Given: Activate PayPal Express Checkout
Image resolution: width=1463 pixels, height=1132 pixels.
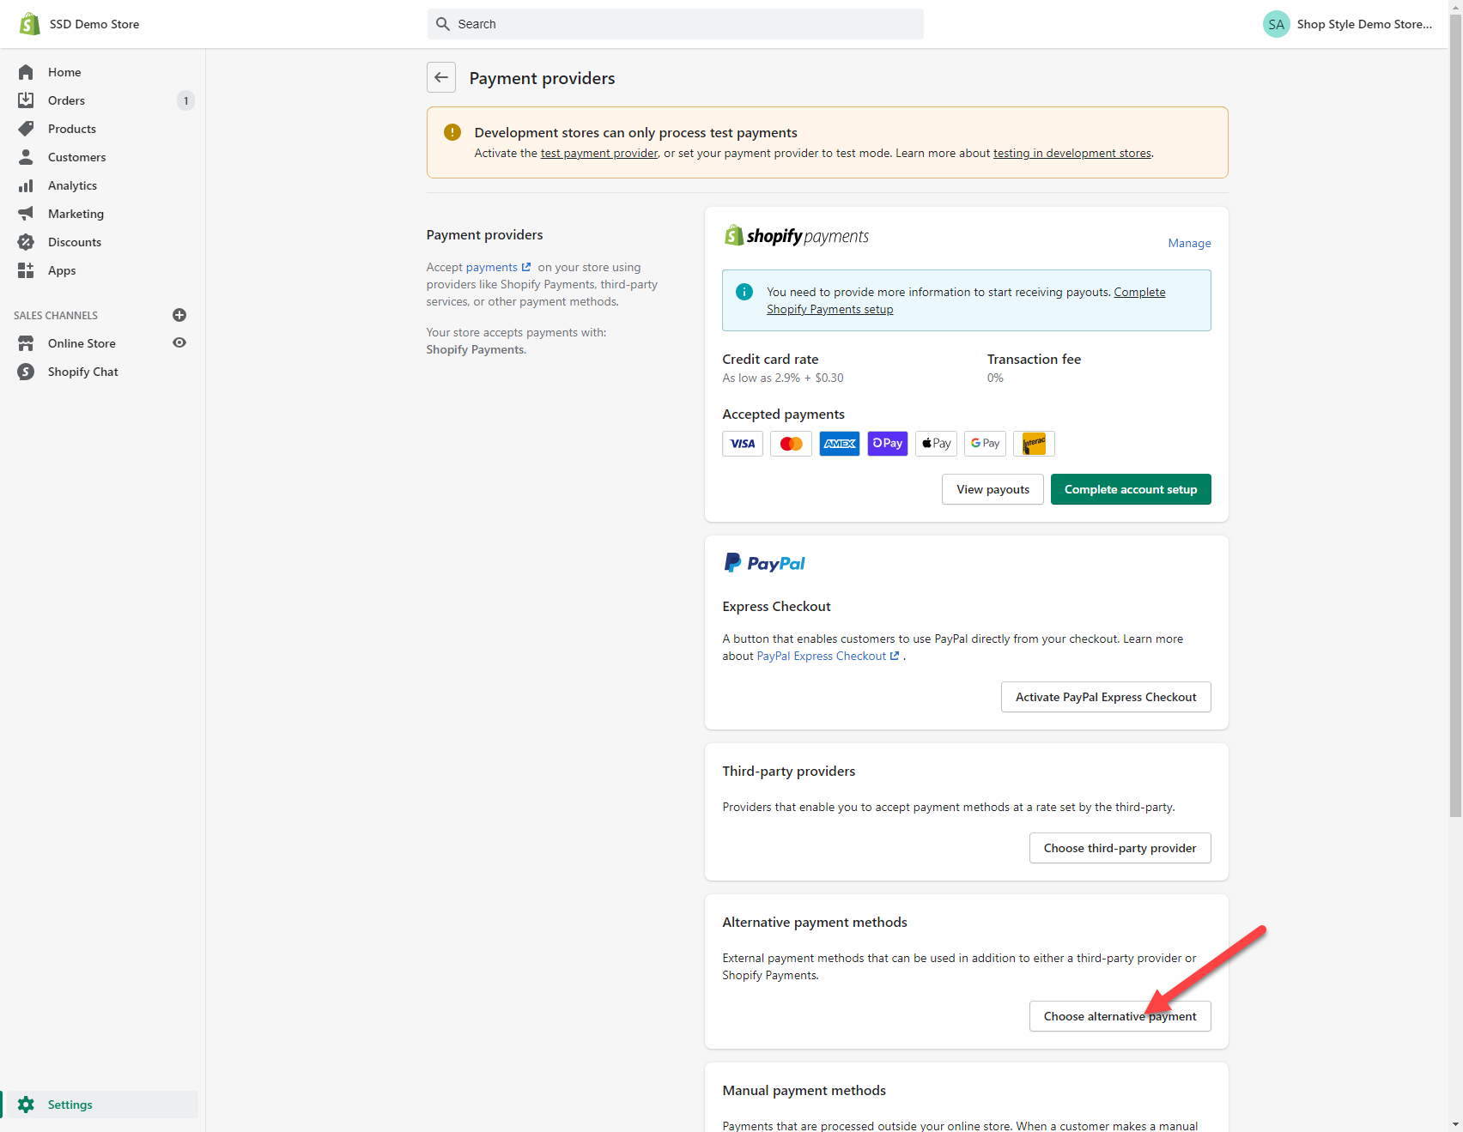Looking at the screenshot, I should click(x=1106, y=697).
